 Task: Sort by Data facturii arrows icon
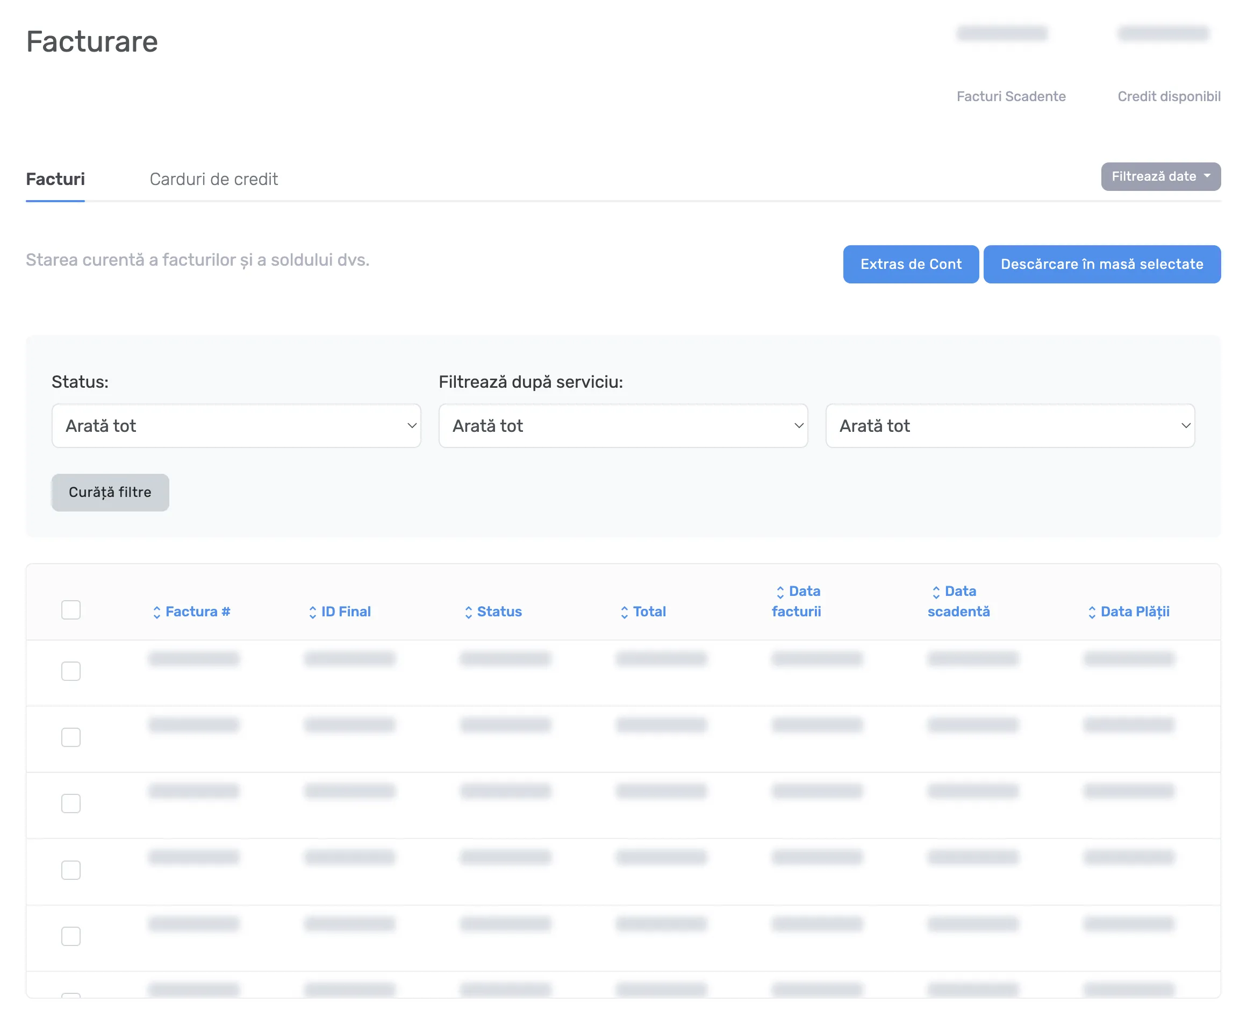pyautogui.click(x=780, y=592)
